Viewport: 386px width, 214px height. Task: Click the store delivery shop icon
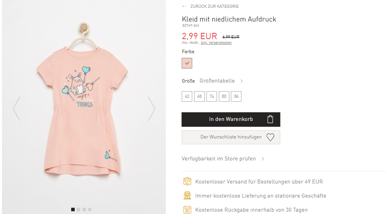point(187,196)
